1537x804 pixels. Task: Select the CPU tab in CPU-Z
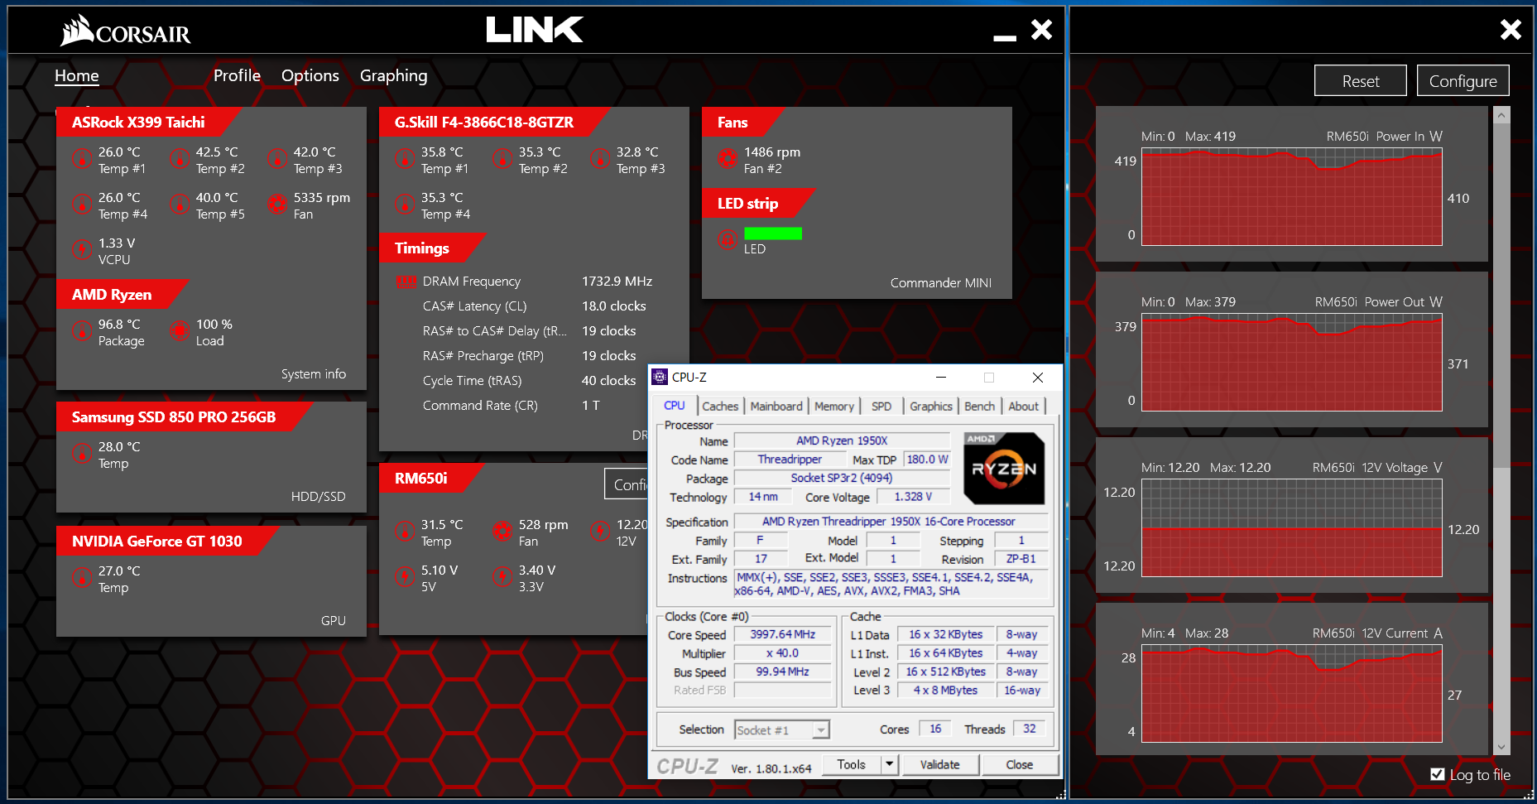675,405
